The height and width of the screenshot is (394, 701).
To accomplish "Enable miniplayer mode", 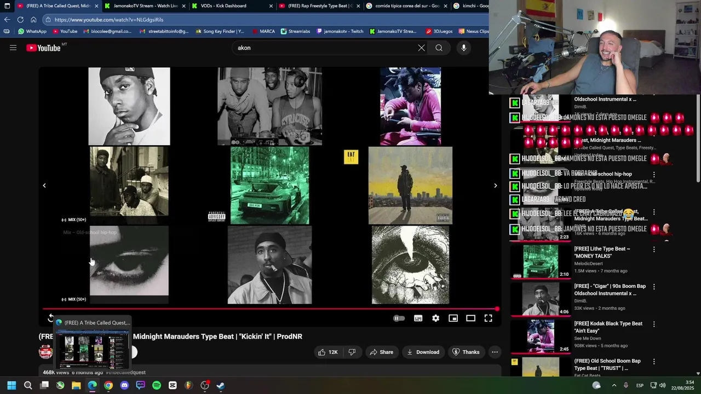I will [x=453, y=318].
